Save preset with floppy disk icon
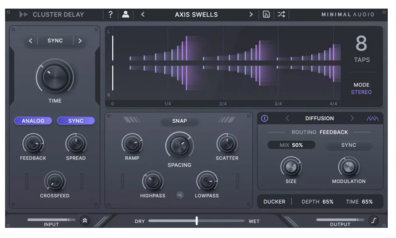The image size is (396, 238). coord(266,14)
